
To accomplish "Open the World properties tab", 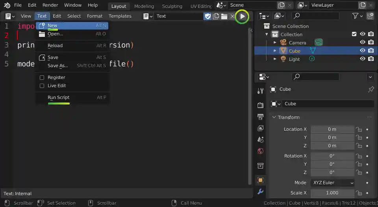I will coord(260,151).
